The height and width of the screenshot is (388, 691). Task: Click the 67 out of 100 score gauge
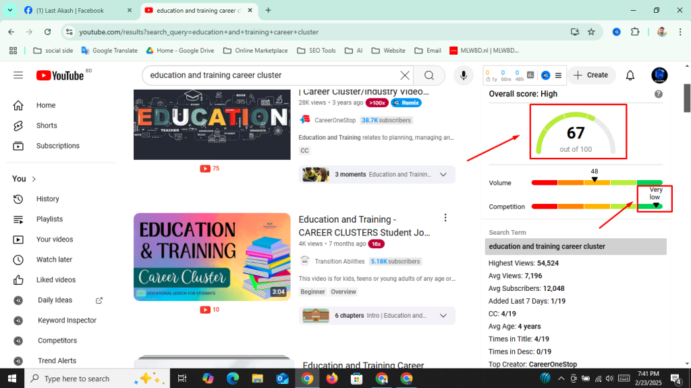pyautogui.click(x=576, y=133)
